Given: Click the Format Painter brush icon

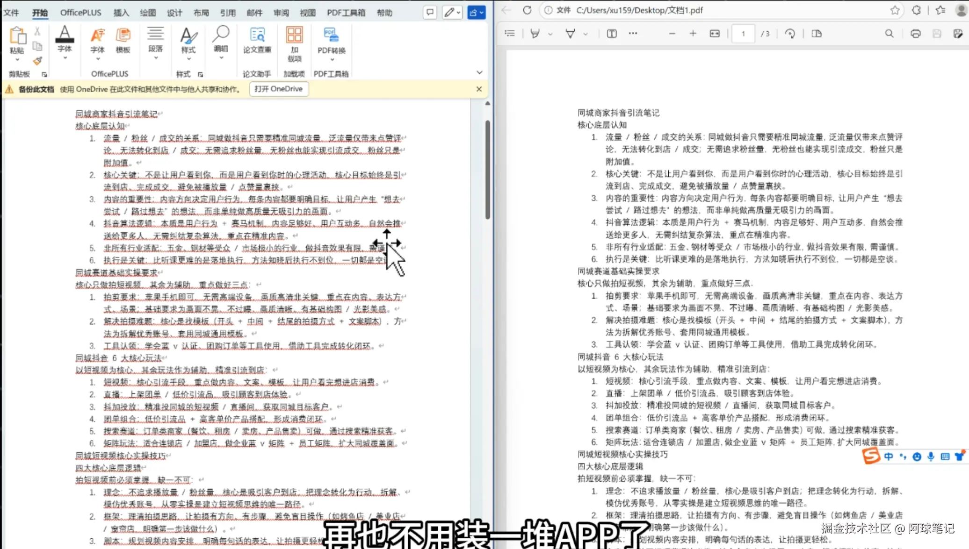Looking at the screenshot, I should 37,61.
